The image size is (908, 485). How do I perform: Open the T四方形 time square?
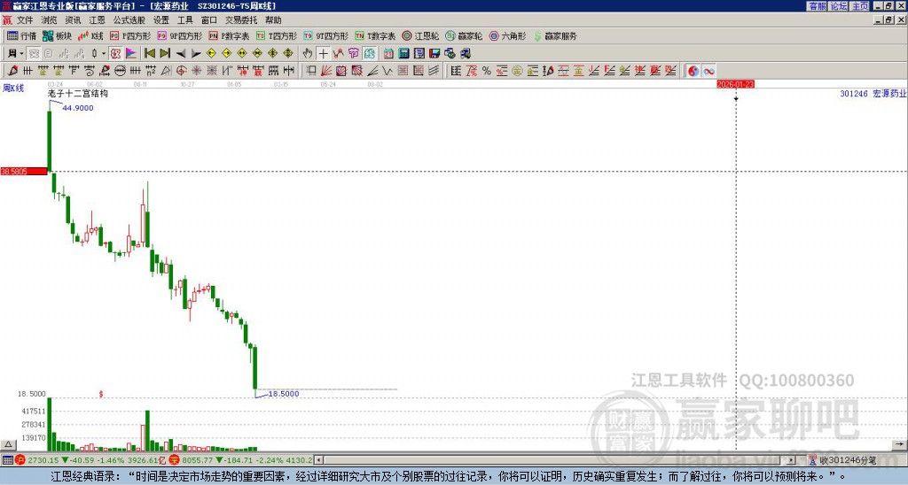tap(277, 35)
